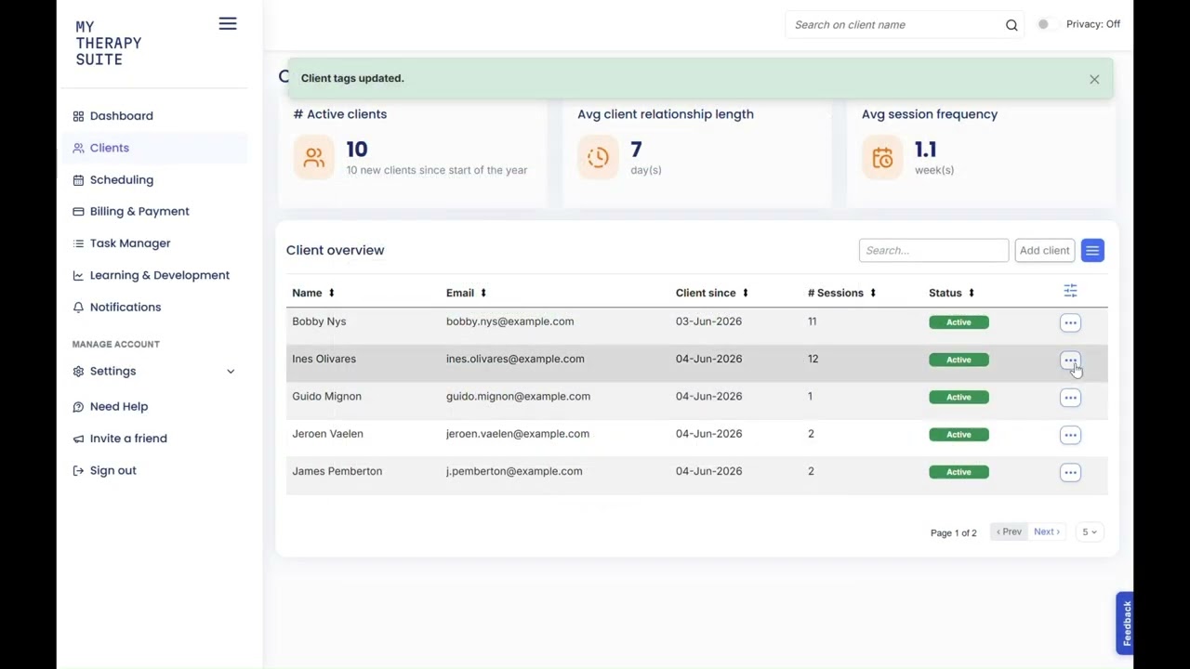Toggle the sidebar hamburger menu
The height and width of the screenshot is (669, 1190).
point(228,24)
